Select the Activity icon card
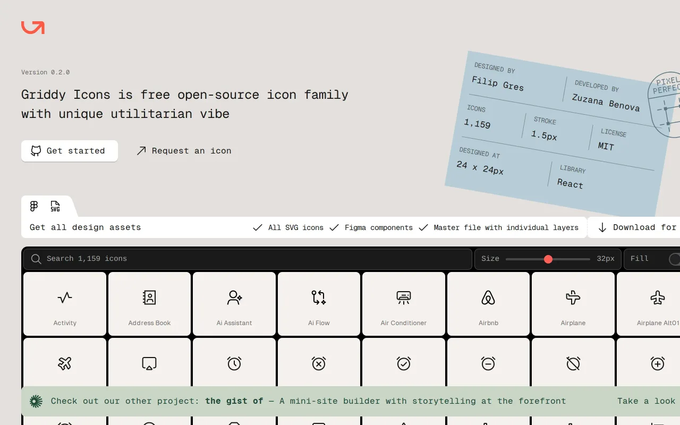 (x=65, y=304)
